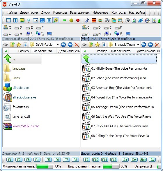Click the yellow asterisk invert selection icon
163x171 pixels.
[x=71, y=20]
